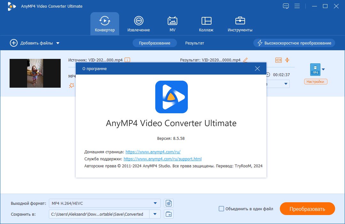
Task: Click the Версия: 8.5.58 text
Action: (171, 139)
